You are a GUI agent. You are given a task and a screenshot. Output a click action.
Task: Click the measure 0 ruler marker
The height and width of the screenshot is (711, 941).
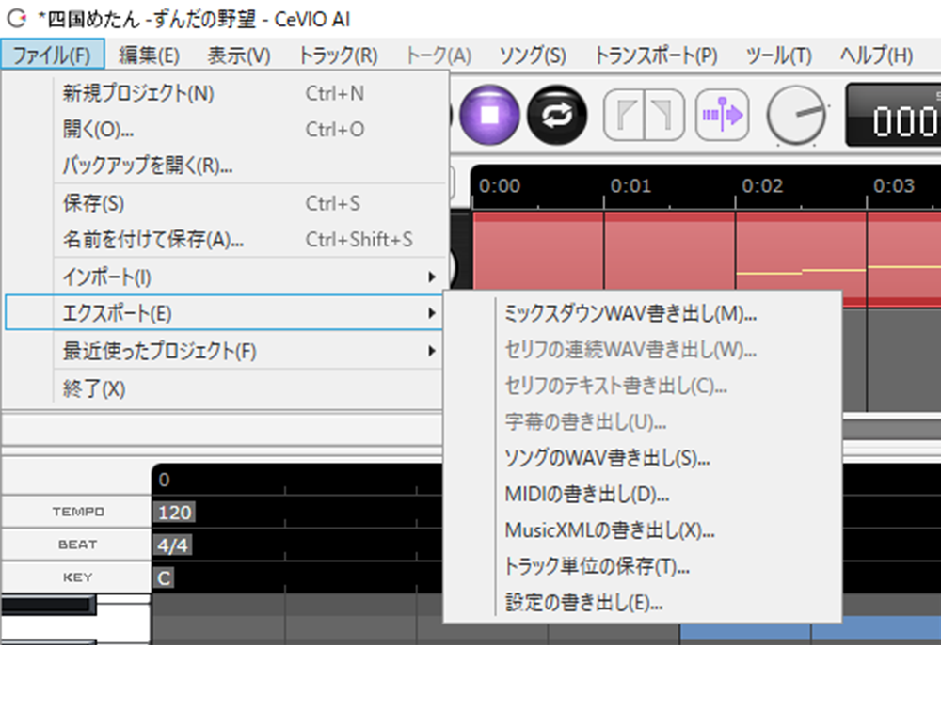(164, 480)
